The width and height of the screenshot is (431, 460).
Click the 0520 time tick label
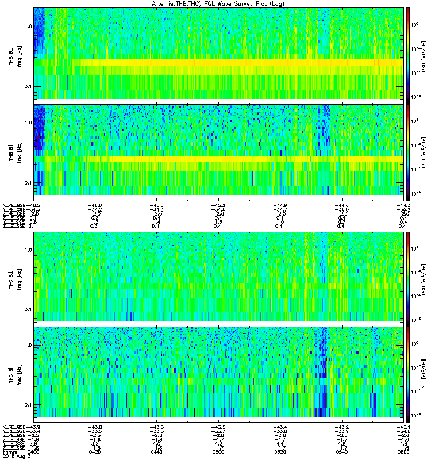point(280,452)
